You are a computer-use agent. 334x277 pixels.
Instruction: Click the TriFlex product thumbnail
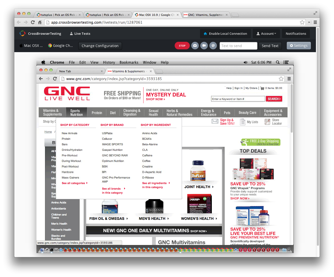tap(198, 170)
